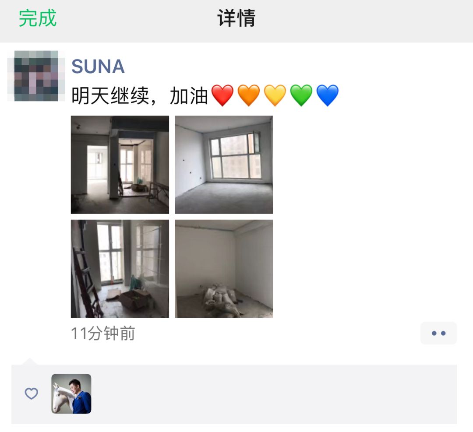View the photo with ladder and boxes
The height and width of the screenshot is (432, 473).
coord(120,269)
